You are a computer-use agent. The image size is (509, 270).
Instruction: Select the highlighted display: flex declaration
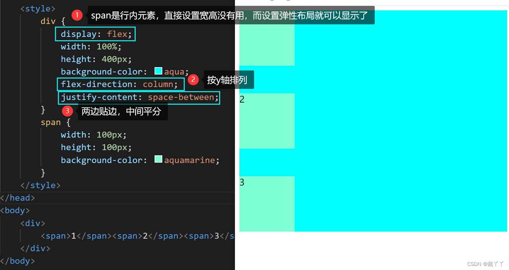coord(95,34)
